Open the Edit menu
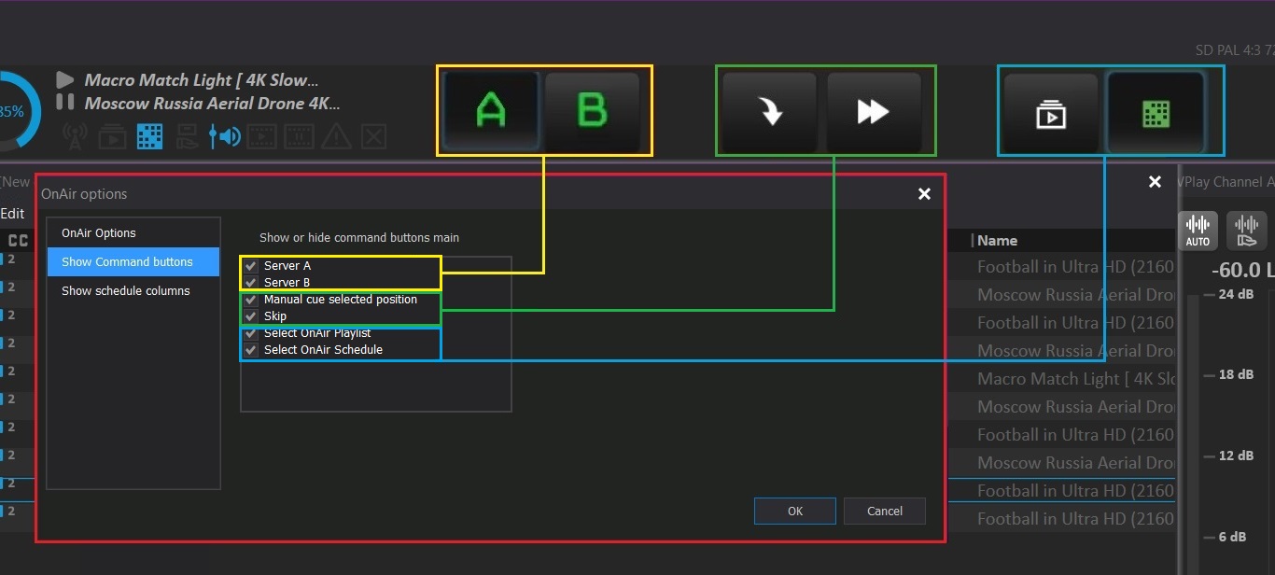Image resolution: width=1275 pixels, height=575 pixels. [x=12, y=214]
